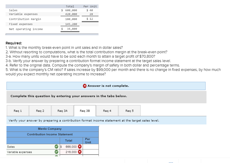The image size is (230, 163).
Task: Click requirement 1 break-even point text
Action: (64, 48)
